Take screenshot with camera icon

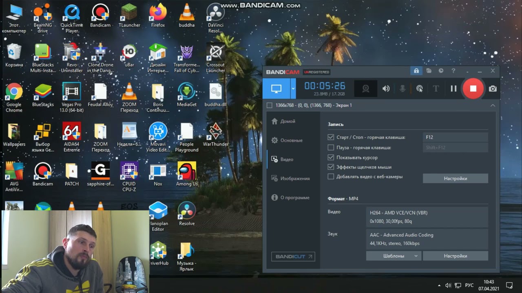[x=493, y=88]
